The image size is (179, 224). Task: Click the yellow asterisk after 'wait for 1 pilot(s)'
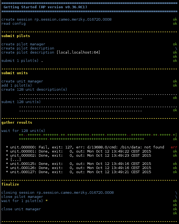point(47,201)
